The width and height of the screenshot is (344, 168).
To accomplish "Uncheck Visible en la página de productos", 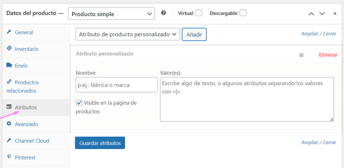I will [x=79, y=103].
